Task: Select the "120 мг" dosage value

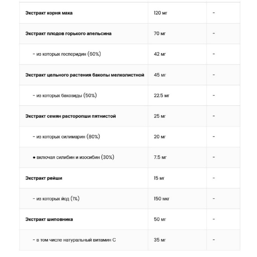Action: pos(161,13)
